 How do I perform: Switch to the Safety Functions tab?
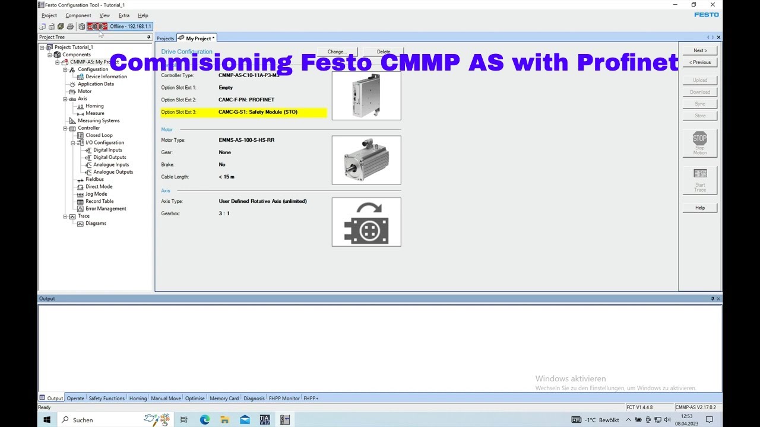click(x=107, y=399)
